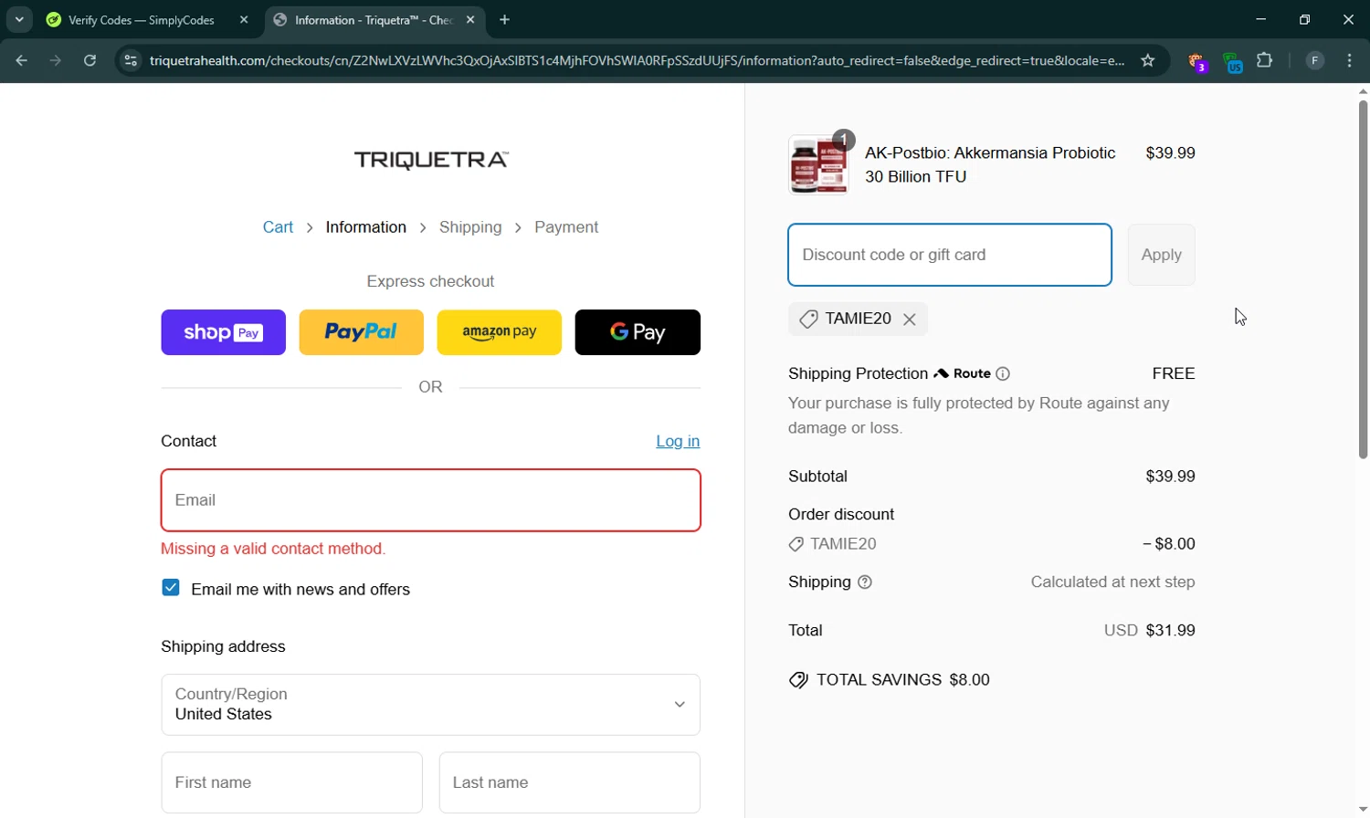The height and width of the screenshot is (818, 1370).
Task: Focus the Last name field
Action: click(x=570, y=782)
